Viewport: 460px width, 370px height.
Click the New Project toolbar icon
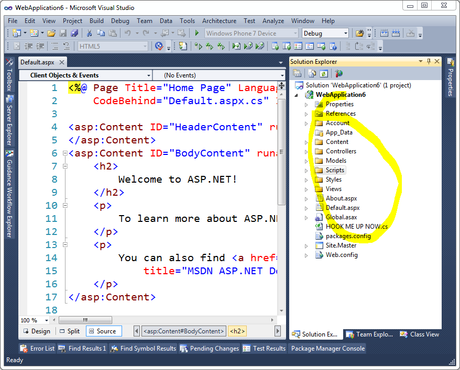point(17,33)
